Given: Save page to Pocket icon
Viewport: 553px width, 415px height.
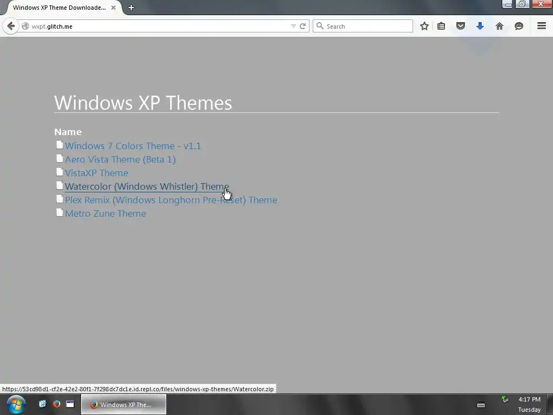Looking at the screenshot, I should point(461,26).
